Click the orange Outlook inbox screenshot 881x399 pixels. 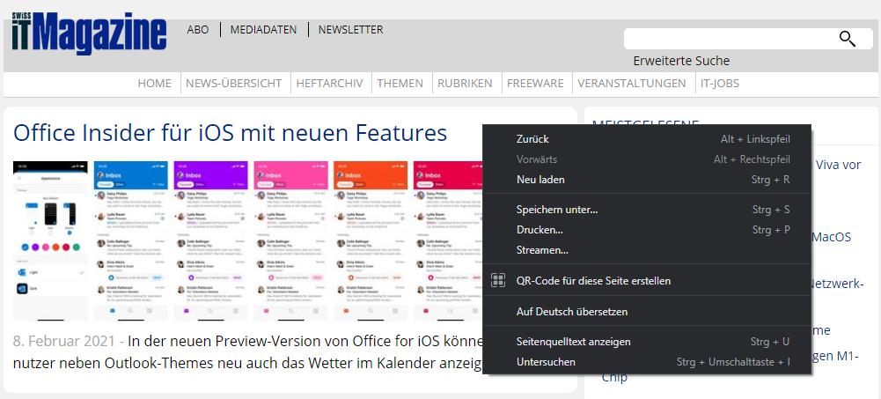coord(371,241)
